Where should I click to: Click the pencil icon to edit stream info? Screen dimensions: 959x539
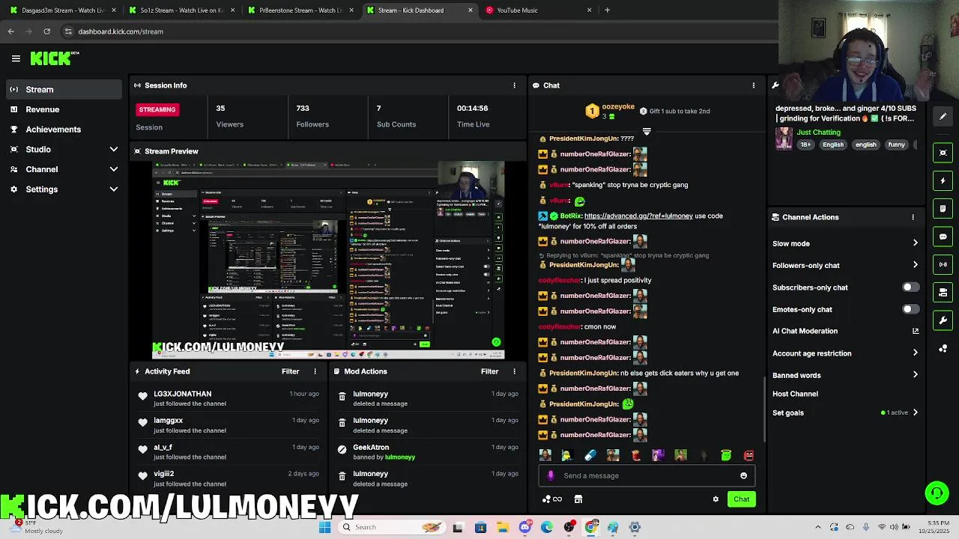click(x=943, y=116)
